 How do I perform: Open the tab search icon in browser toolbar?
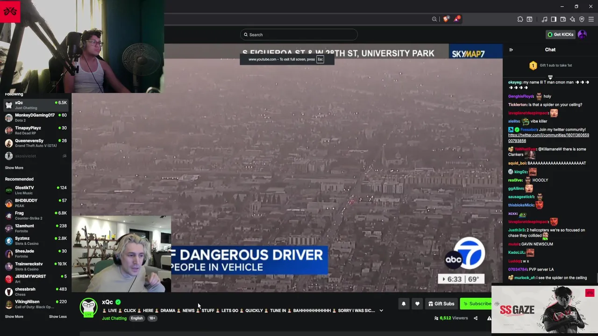(529, 19)
